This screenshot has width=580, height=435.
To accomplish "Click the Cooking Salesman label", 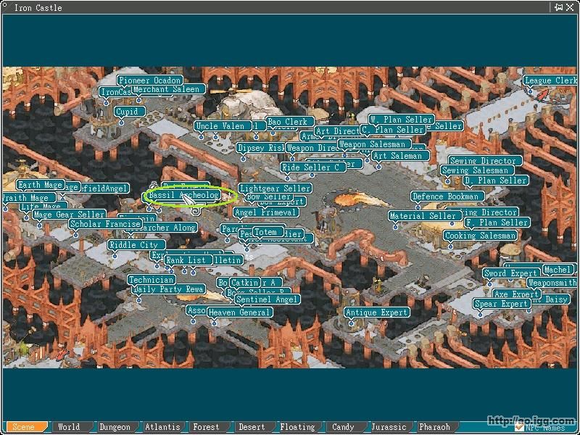I will (480, 236).
